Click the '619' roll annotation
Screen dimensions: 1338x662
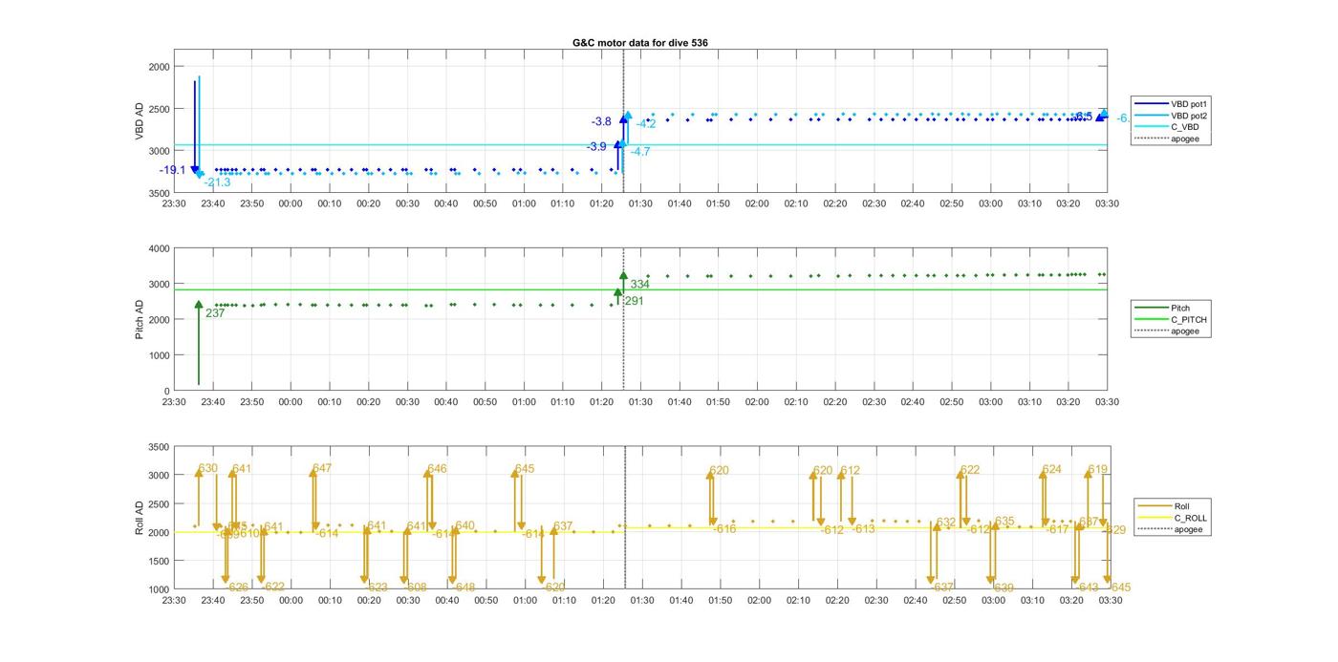1098,469
